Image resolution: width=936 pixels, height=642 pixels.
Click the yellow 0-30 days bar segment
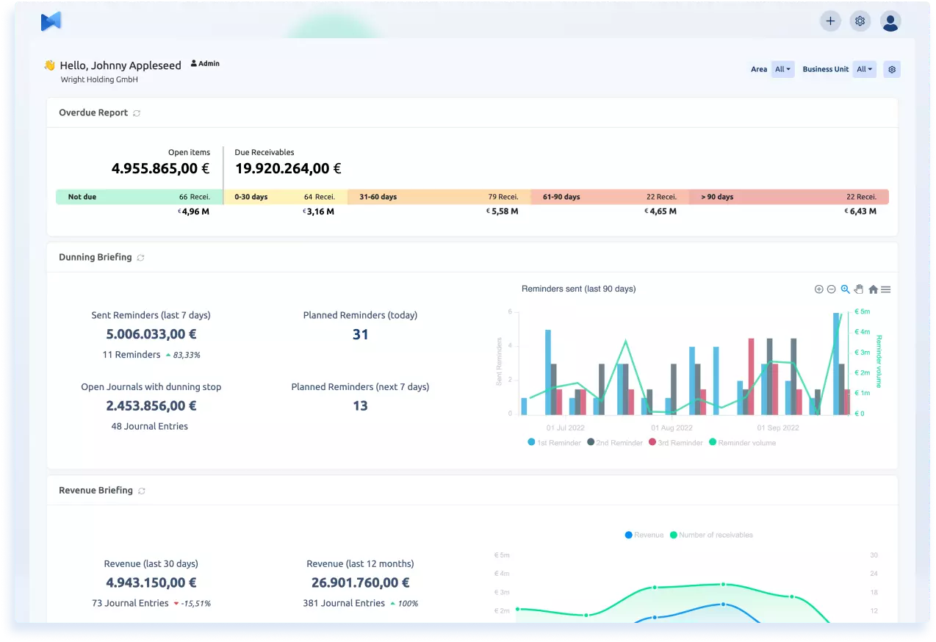(x=285, y=197)
